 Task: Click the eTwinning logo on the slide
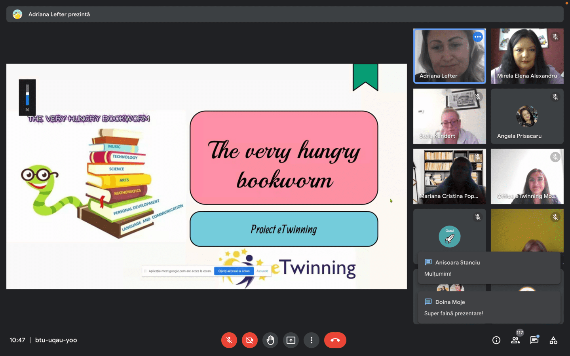pyautogui.click(x=288, y=268)
